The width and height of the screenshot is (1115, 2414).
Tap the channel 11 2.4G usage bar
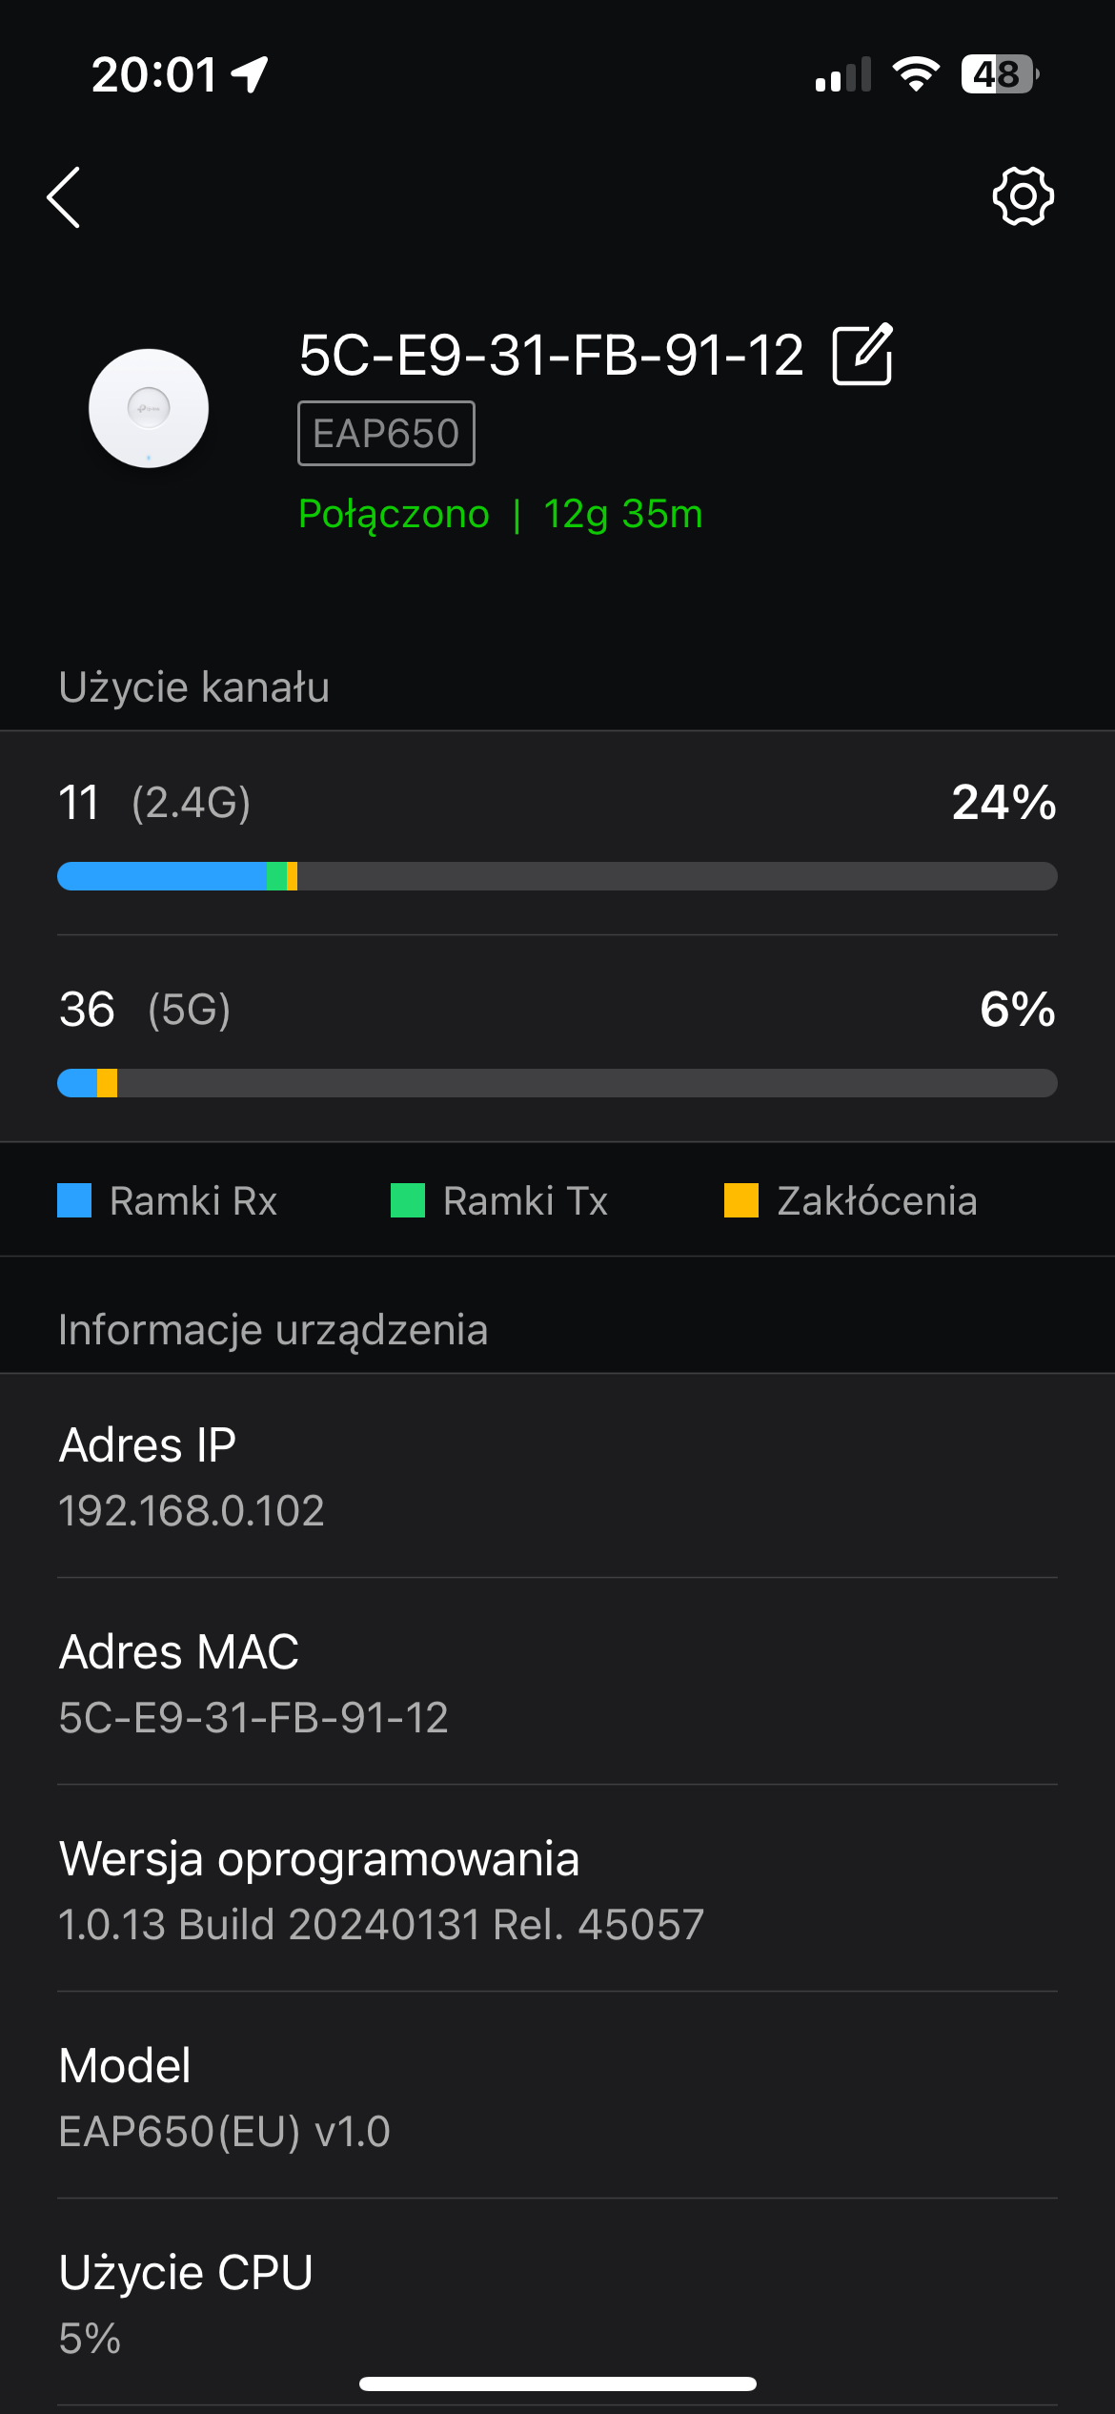coord(557,876)
